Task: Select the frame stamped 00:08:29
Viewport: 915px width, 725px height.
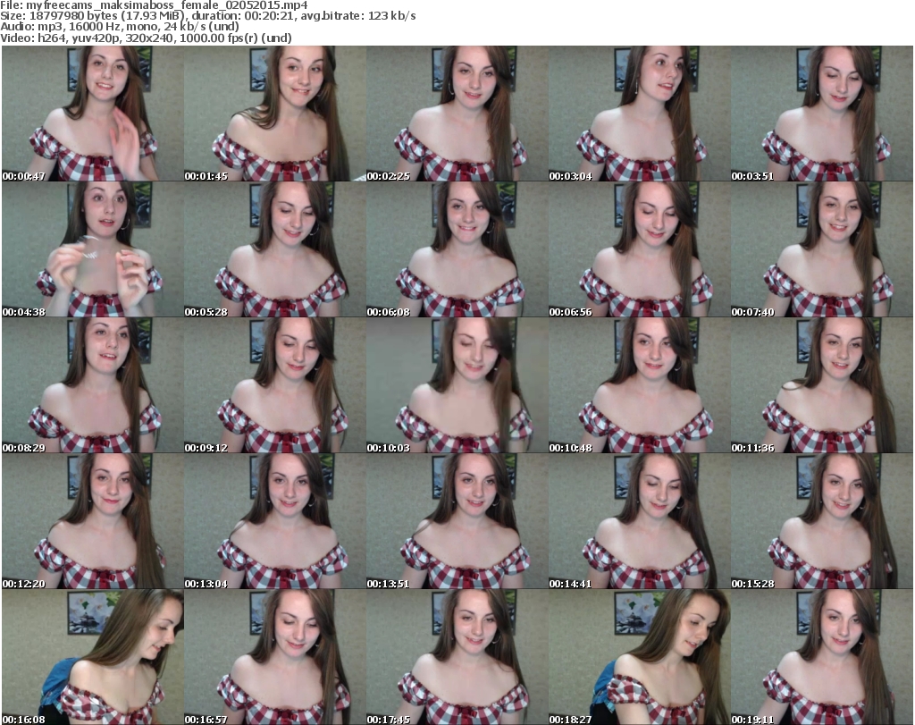Action: click(x=93, y=385)
